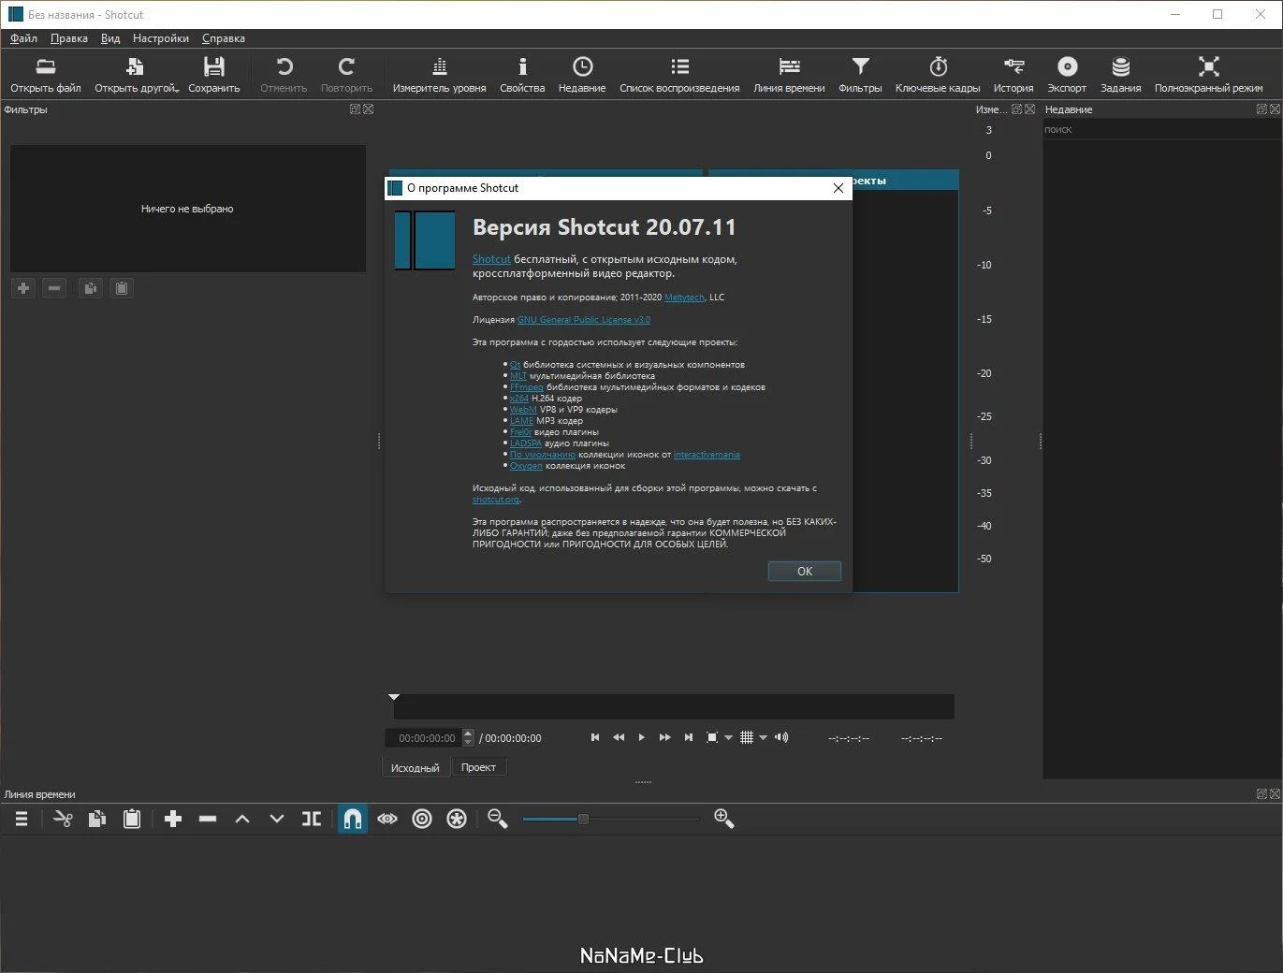The width and height of the screenshot is (1283, 973).
Task: Click timeline ripple delete minus icon
Action: coord(208,819)
